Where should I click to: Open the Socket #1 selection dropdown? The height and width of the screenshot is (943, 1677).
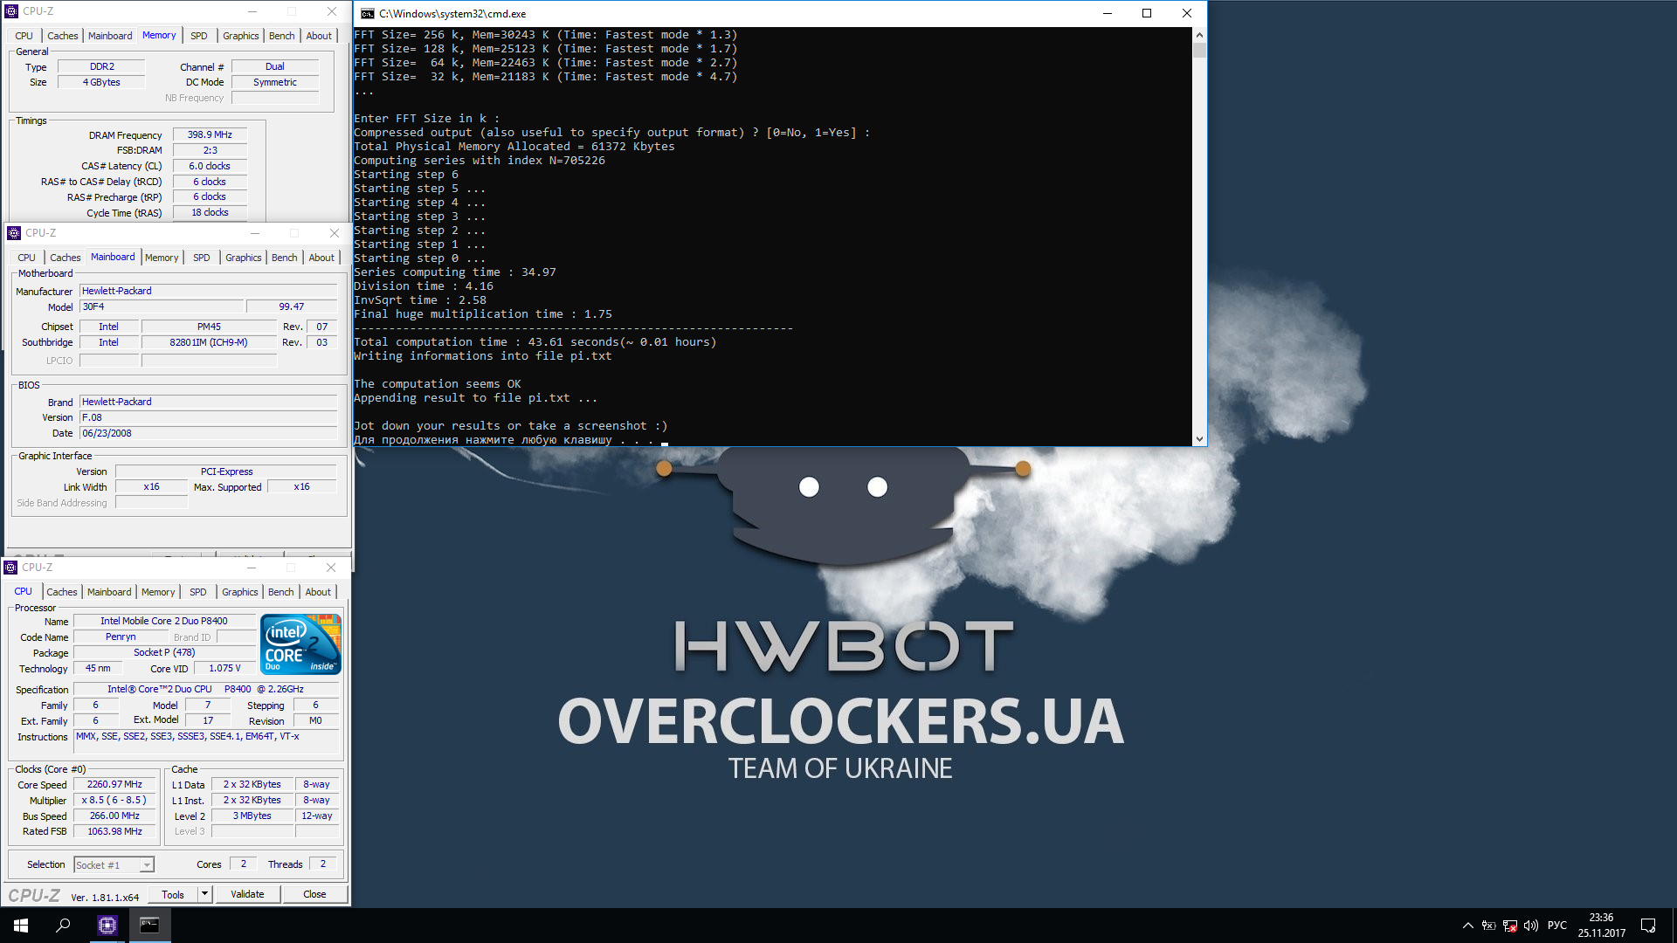(x=114, y=865)
